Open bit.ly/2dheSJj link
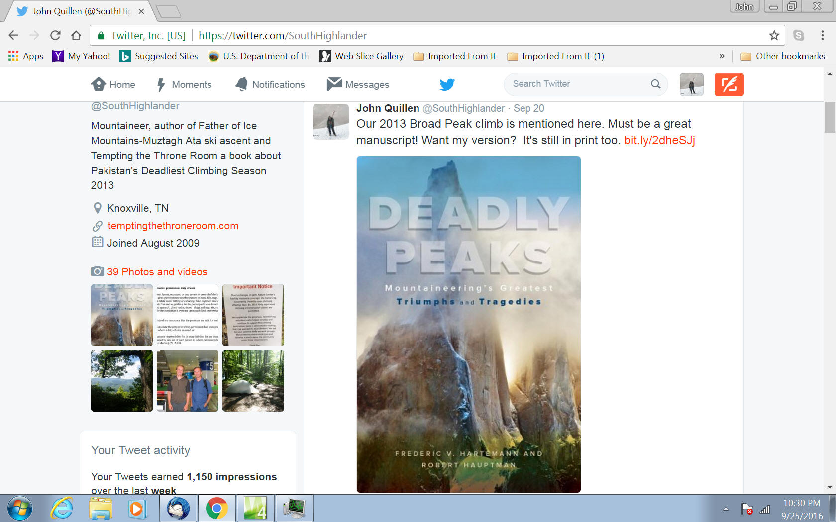836x522 pixels. (x=659, y=140)
